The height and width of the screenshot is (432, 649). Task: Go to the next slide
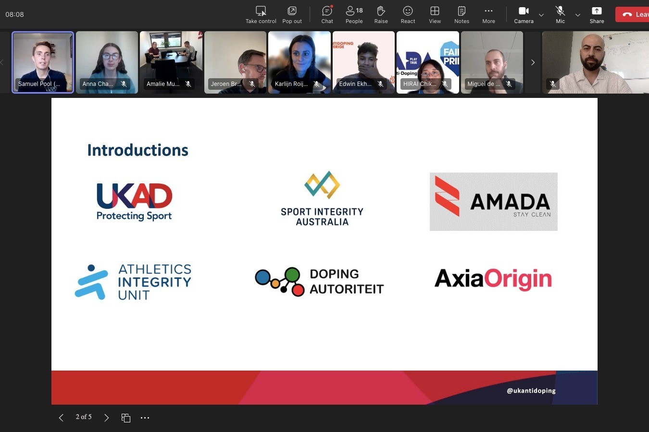[106, 418]
